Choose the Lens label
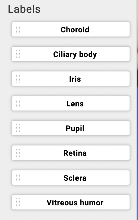Image resolution: width=138 pixels, height=220 pixels. coord(71,103)
